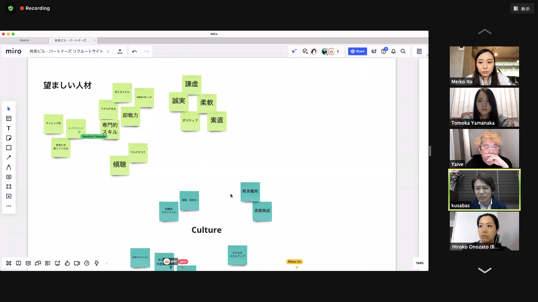Viewport: 538px width, 302px height.
Task: Click the export board upload icon
Action: click(120, 52)
